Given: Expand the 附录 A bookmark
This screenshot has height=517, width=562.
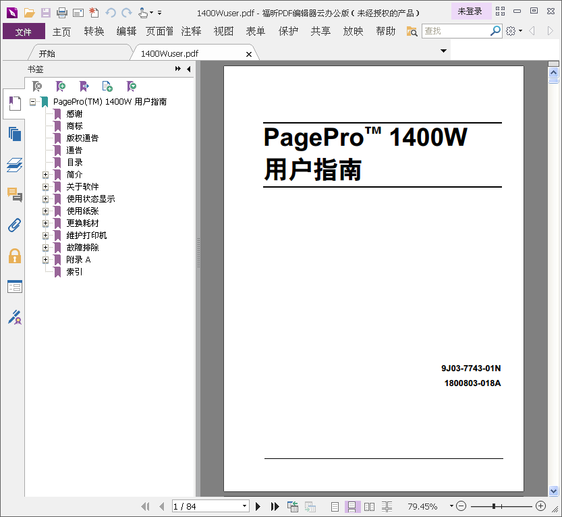Looking at the screenshot, I should pyautogui.click(x=45, y=260).
